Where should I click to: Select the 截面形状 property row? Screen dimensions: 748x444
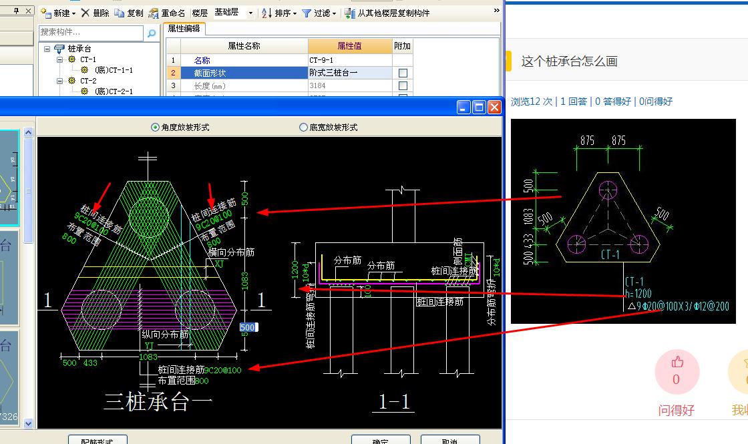[x=289, y=73]
